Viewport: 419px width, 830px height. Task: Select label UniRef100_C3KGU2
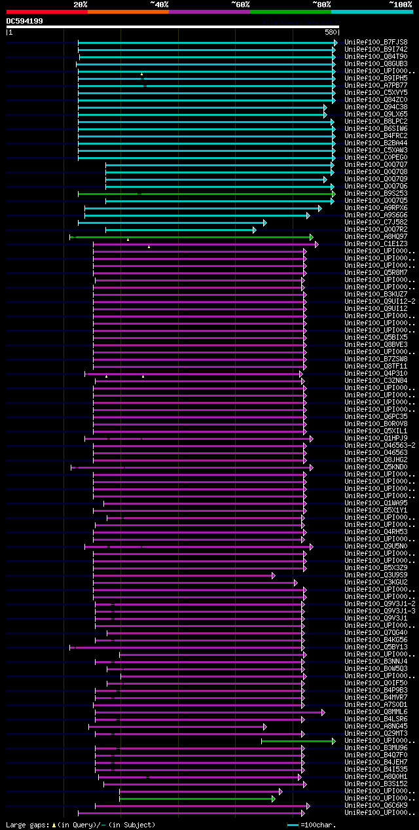[376, 582]
